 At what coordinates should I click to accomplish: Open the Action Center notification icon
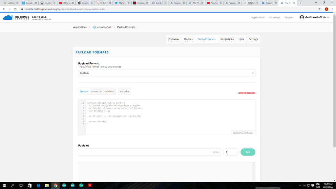(313, 186)
